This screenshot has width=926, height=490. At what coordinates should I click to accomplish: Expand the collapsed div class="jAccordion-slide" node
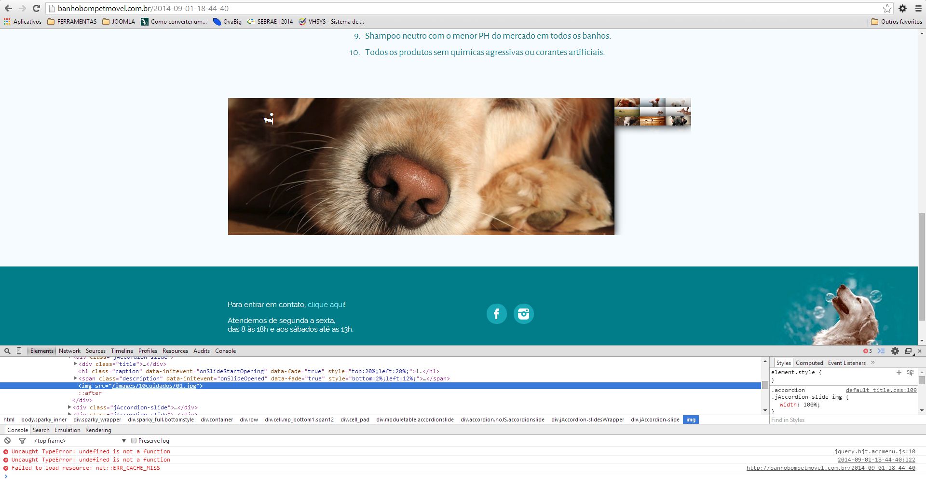69,407
